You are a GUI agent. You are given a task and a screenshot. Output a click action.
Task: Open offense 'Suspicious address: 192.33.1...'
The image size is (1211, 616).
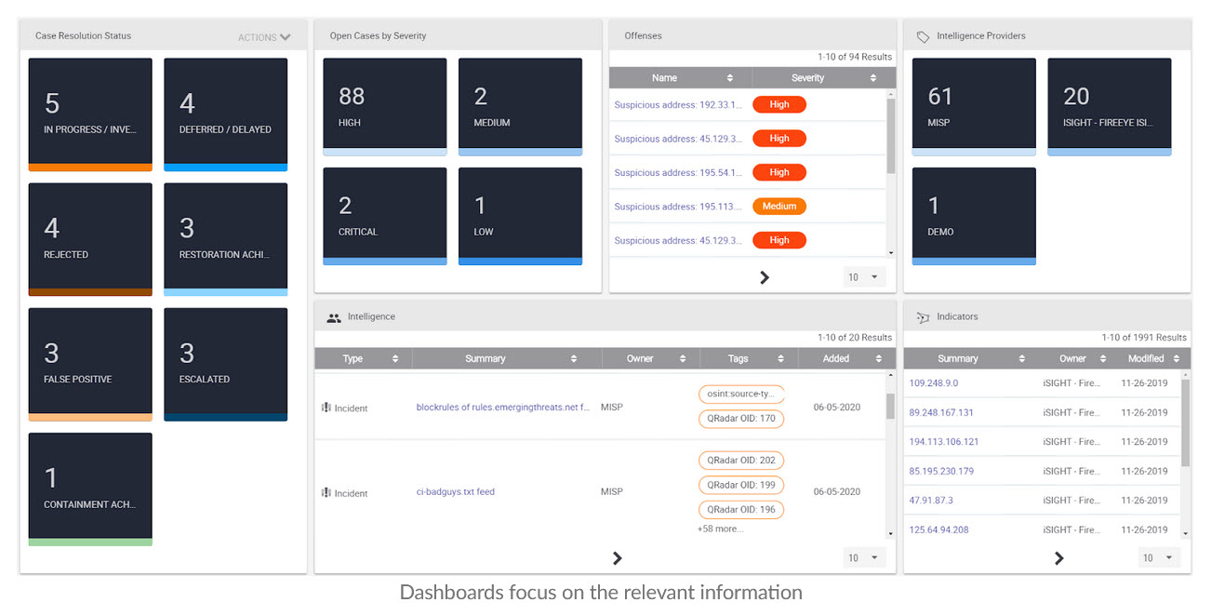coord(678,105)
